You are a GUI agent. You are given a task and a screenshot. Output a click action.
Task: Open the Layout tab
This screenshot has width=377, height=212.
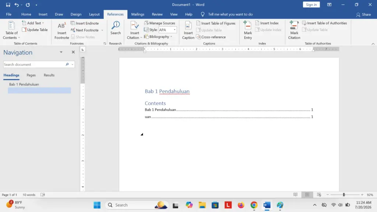coord(94,14)
